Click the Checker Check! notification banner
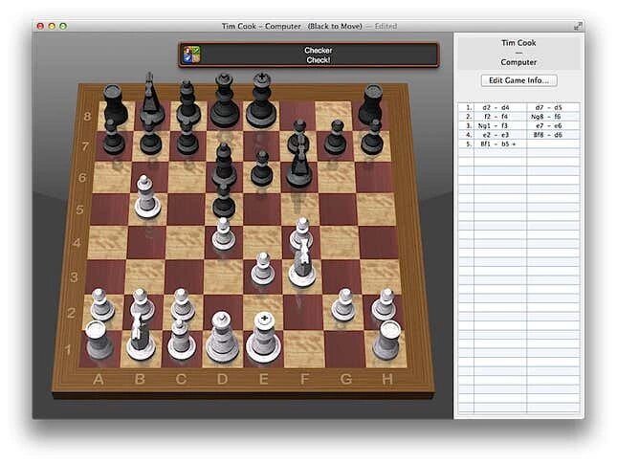617x464 pixels. tap(308, 55)
